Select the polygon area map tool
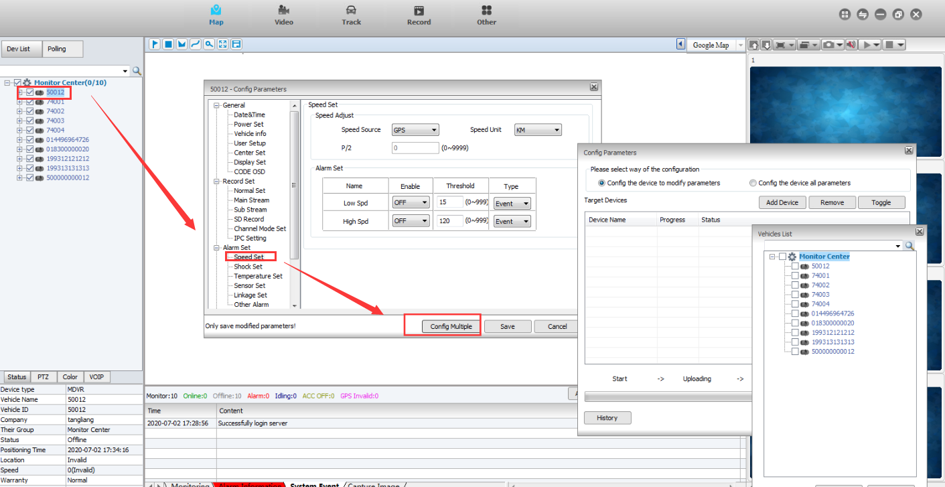 181,44
